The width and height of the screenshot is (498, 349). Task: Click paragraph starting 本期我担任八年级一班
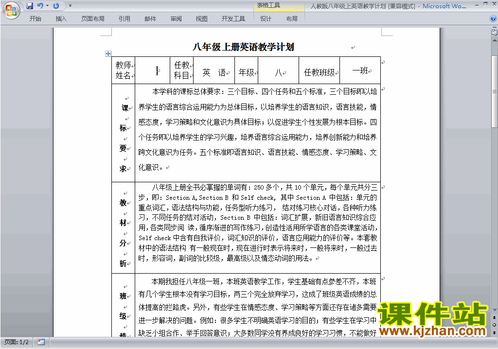[x=258, y=307]
